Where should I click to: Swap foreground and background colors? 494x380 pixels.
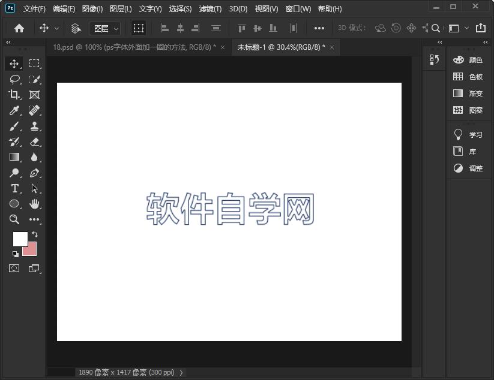click(x=34, y=234)
